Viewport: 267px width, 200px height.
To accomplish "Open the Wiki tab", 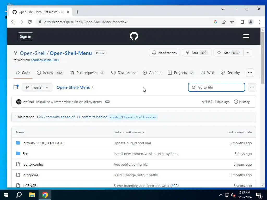I will coord(207,73).
